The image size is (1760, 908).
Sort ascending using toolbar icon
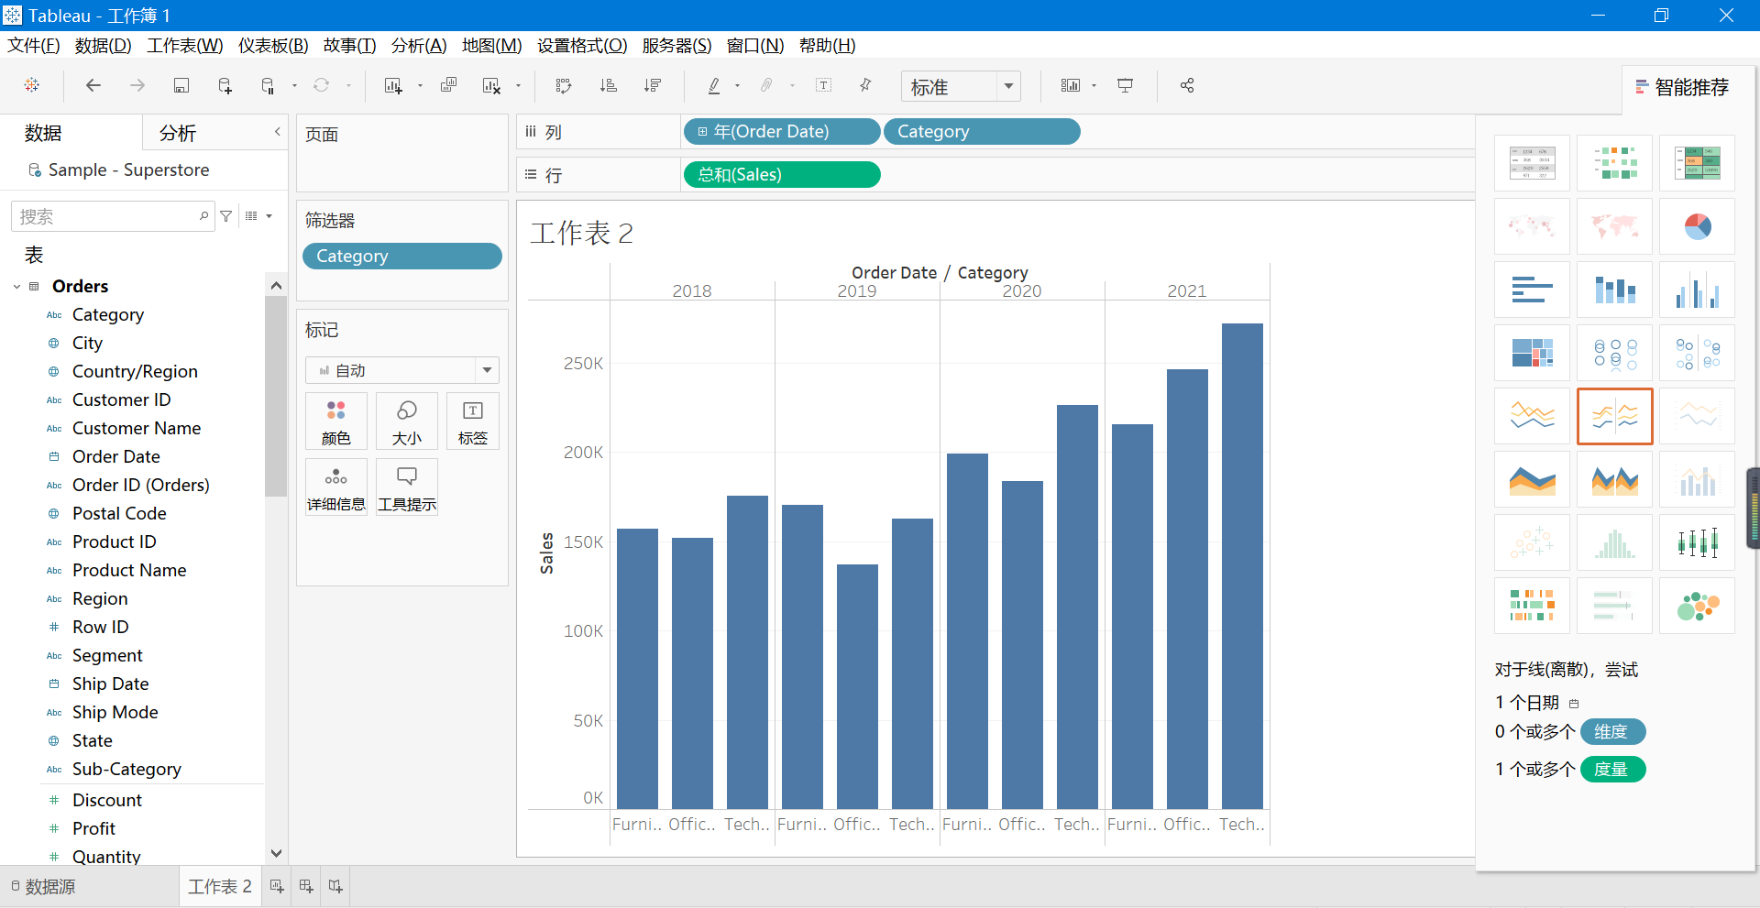click(x=608, y=85)
